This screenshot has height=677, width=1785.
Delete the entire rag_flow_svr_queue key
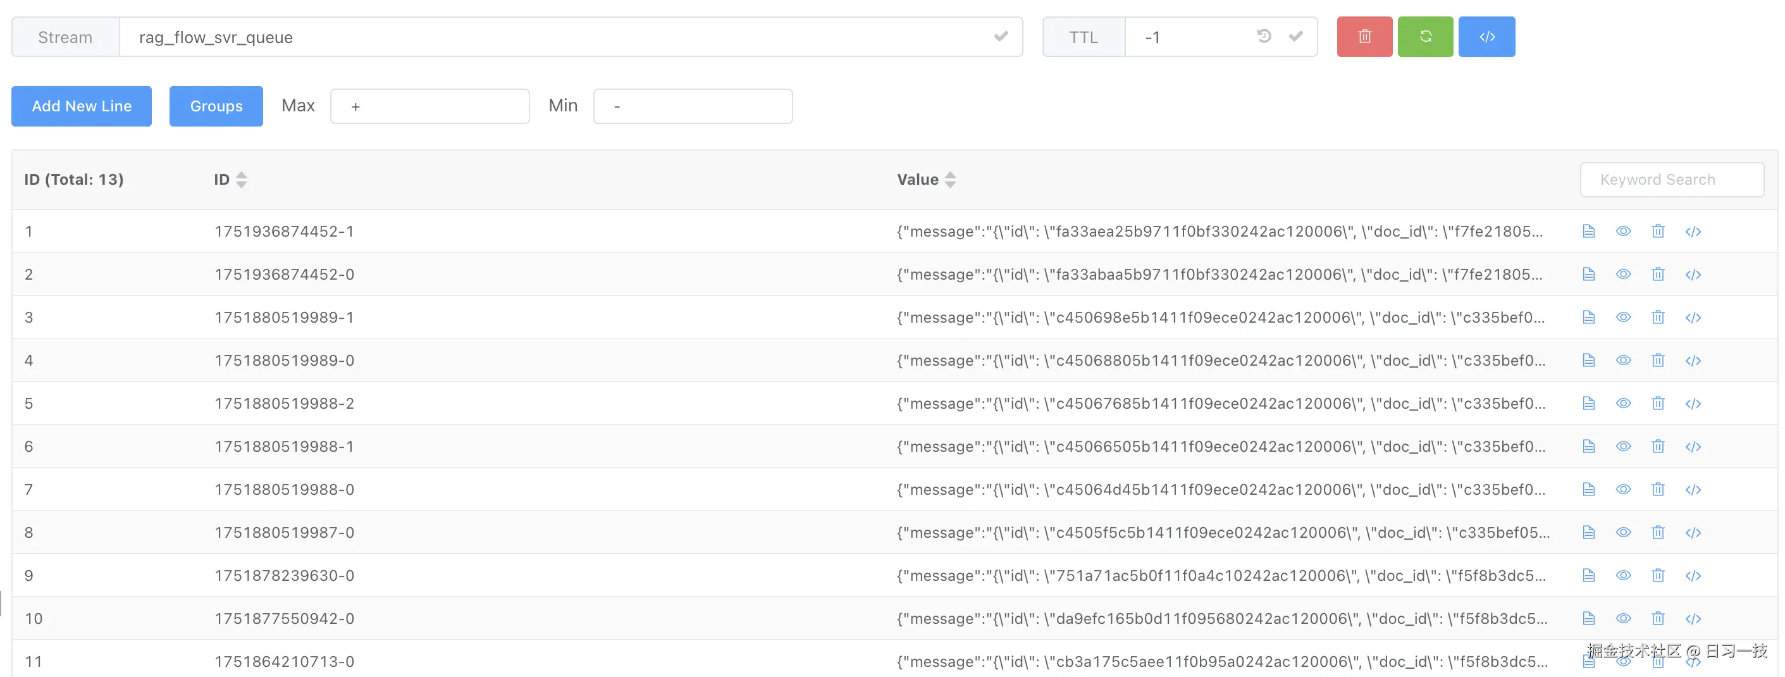coord(1364,36)
